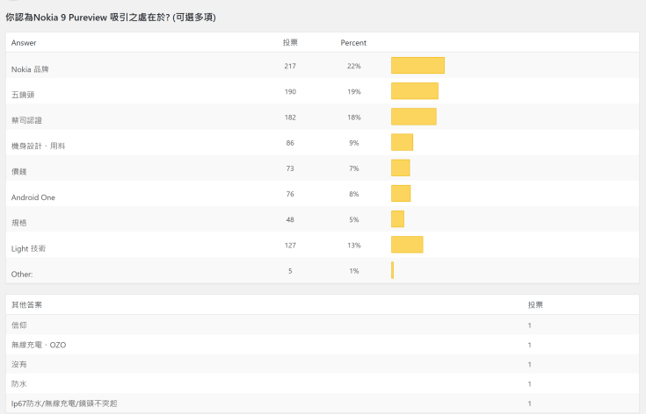The height and width of the screenshot is (414, 646).
Task: Click the poll question title text
Action: (110, 17)
